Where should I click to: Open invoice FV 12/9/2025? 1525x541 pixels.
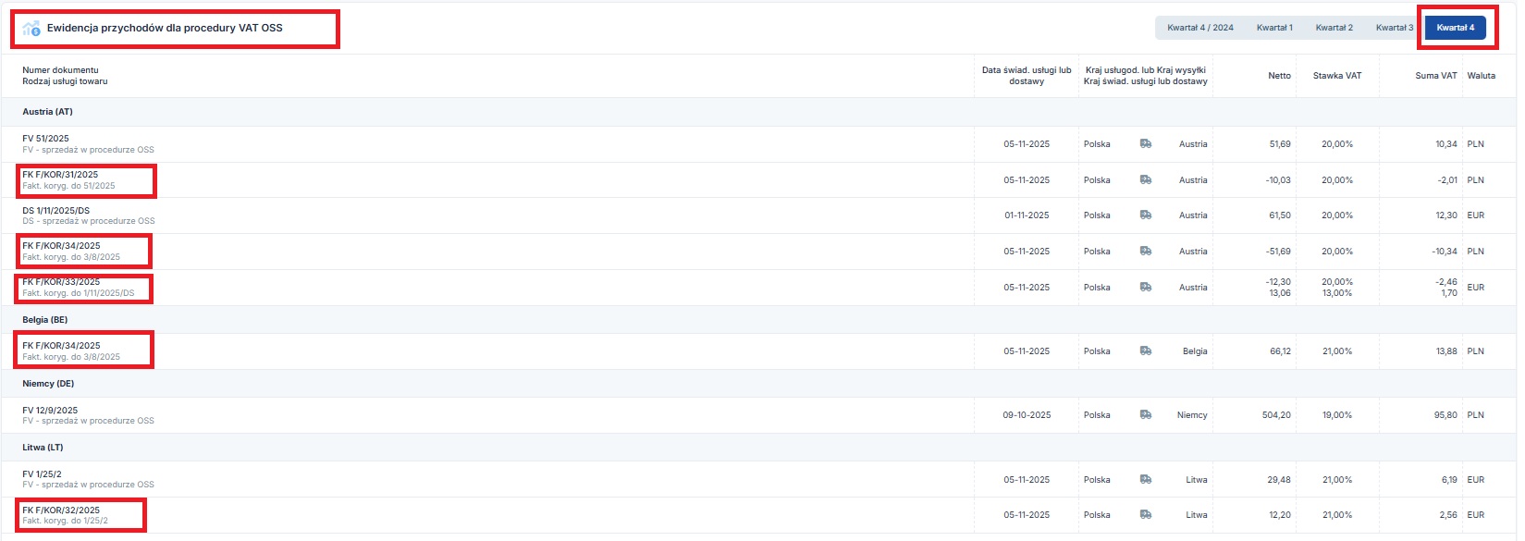coord(50,411)
